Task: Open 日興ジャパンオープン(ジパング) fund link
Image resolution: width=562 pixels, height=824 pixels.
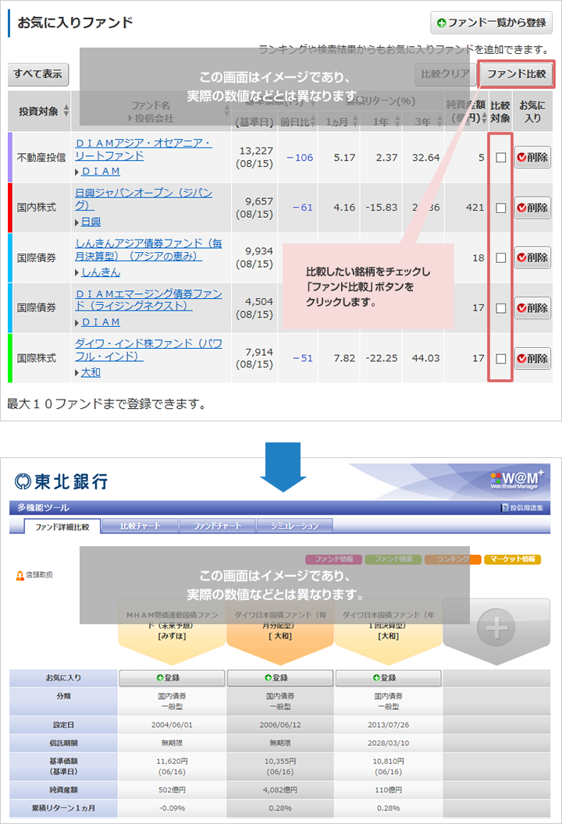Action: (x=143, y=199)
